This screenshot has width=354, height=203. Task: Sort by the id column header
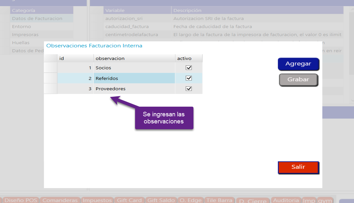(75, 58)
